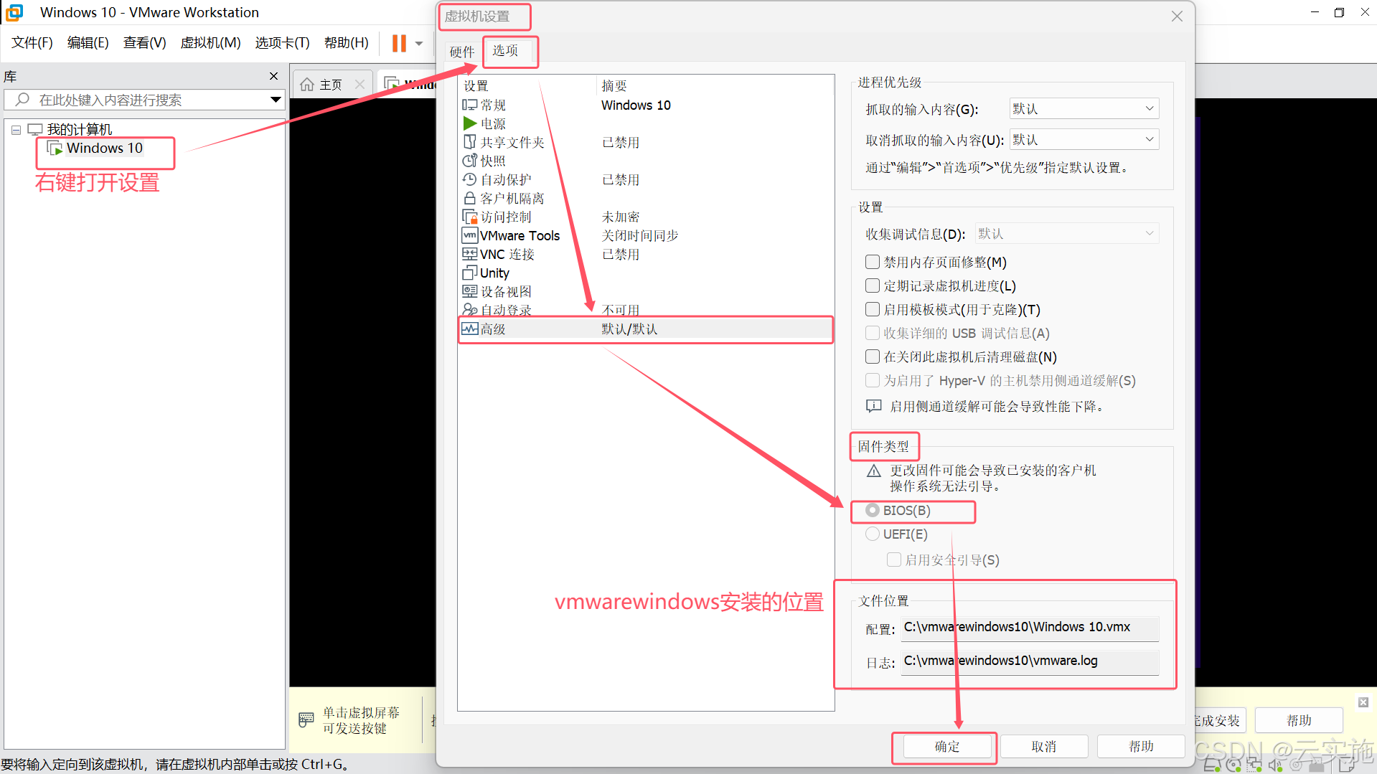Click the search magnifier icon in library
This screenshot has width=1377, height=774.
(x=22, y=100)
